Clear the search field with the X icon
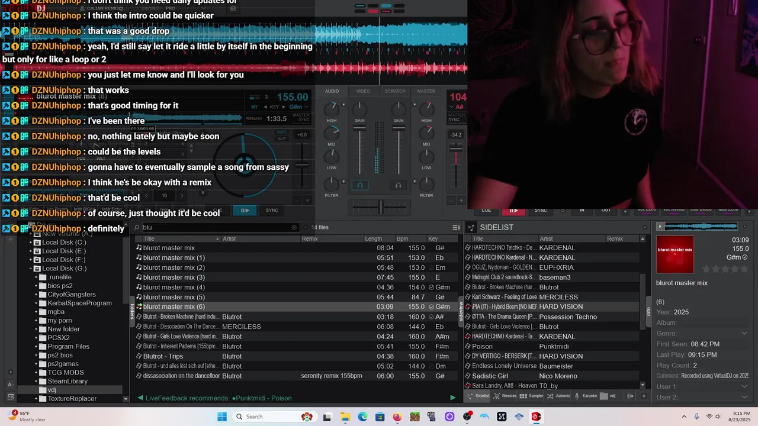 [294, 227]
